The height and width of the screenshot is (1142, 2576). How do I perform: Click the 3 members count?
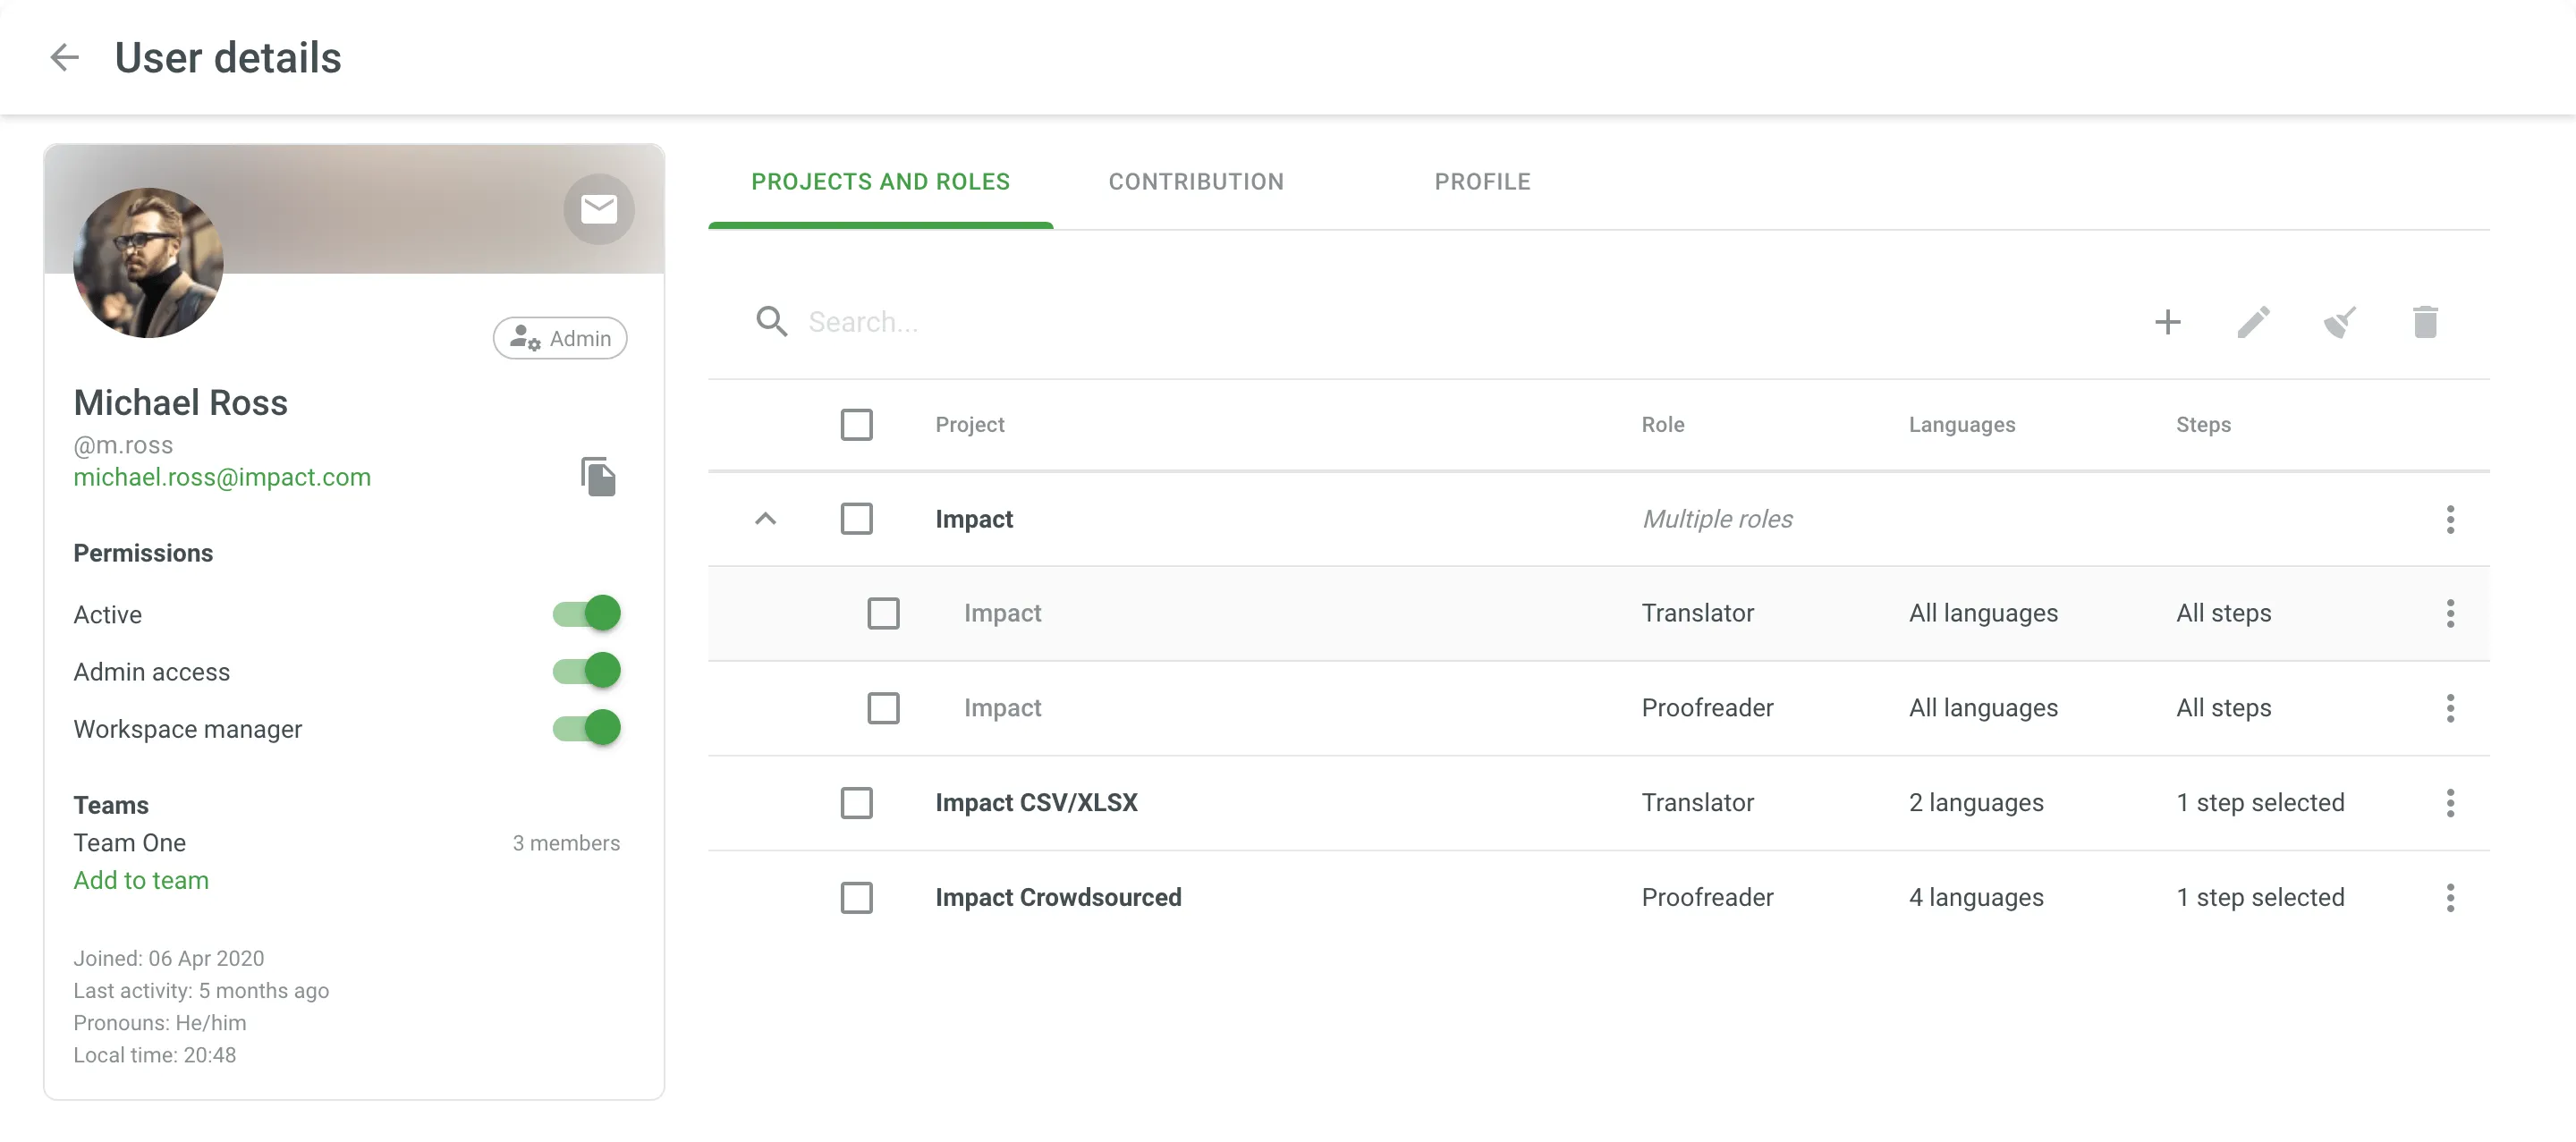point(566,843)
